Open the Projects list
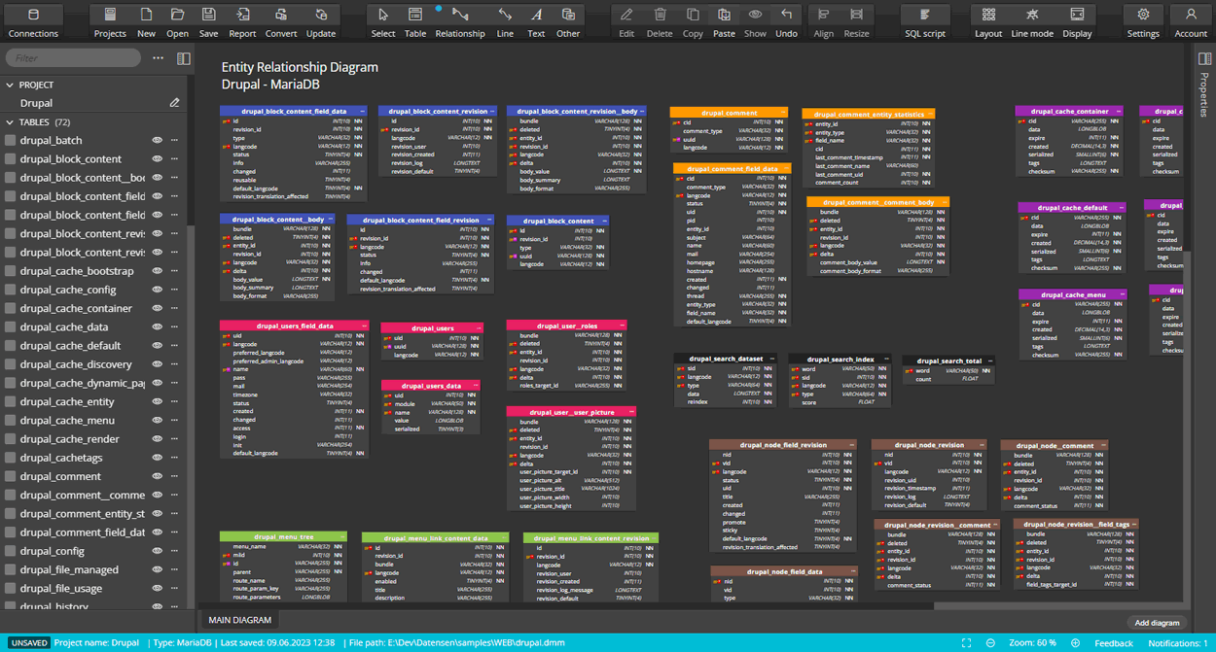1216x652 pixels. pyautogui.click(x=110, y=22)
